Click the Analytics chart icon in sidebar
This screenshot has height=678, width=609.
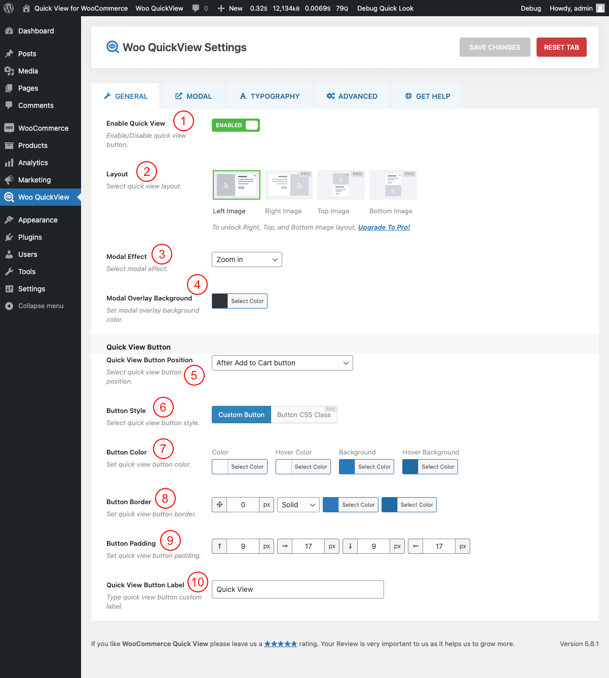click(x=9, y=163)
